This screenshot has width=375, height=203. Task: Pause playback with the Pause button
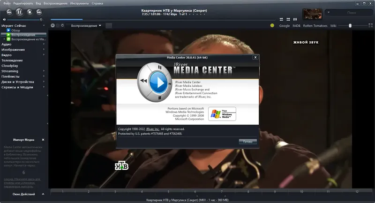click(x=19, y=12)
